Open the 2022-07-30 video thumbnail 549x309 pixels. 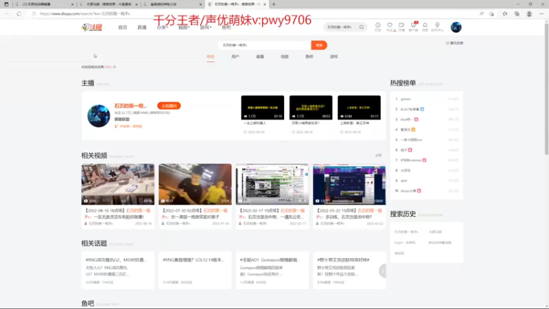point(195,184)
